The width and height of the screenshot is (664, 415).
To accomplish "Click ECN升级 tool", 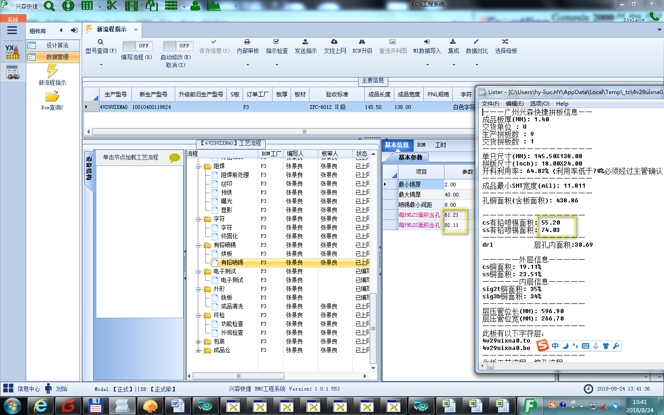I will [362, 47].
